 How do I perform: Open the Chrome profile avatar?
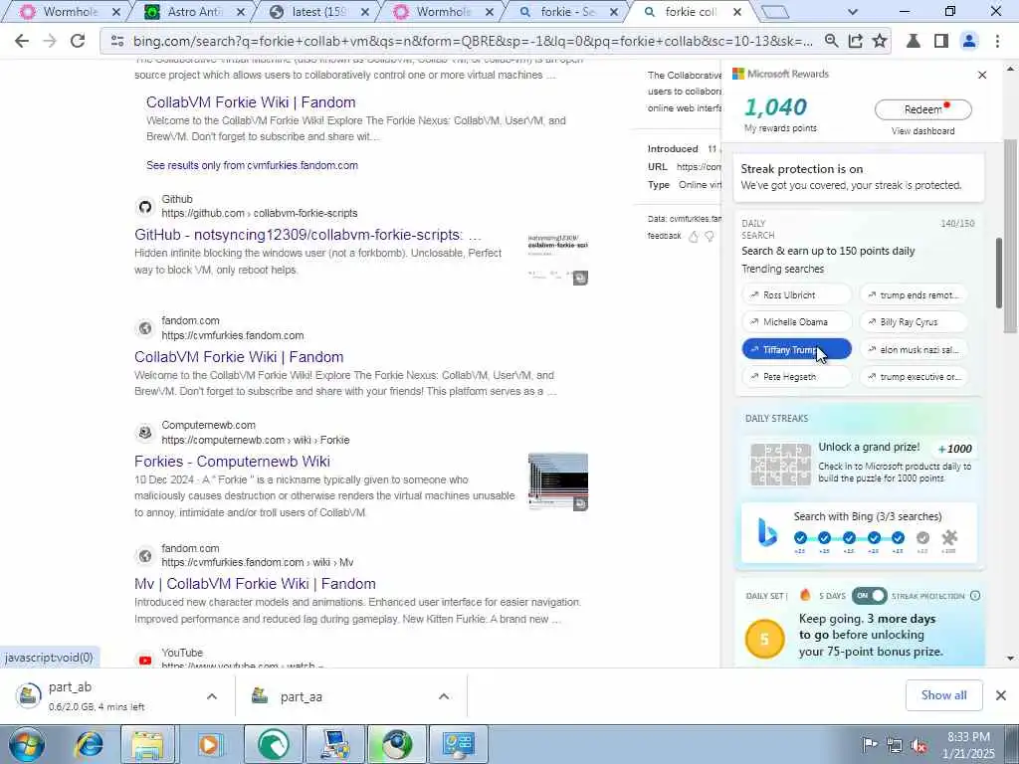969,41
